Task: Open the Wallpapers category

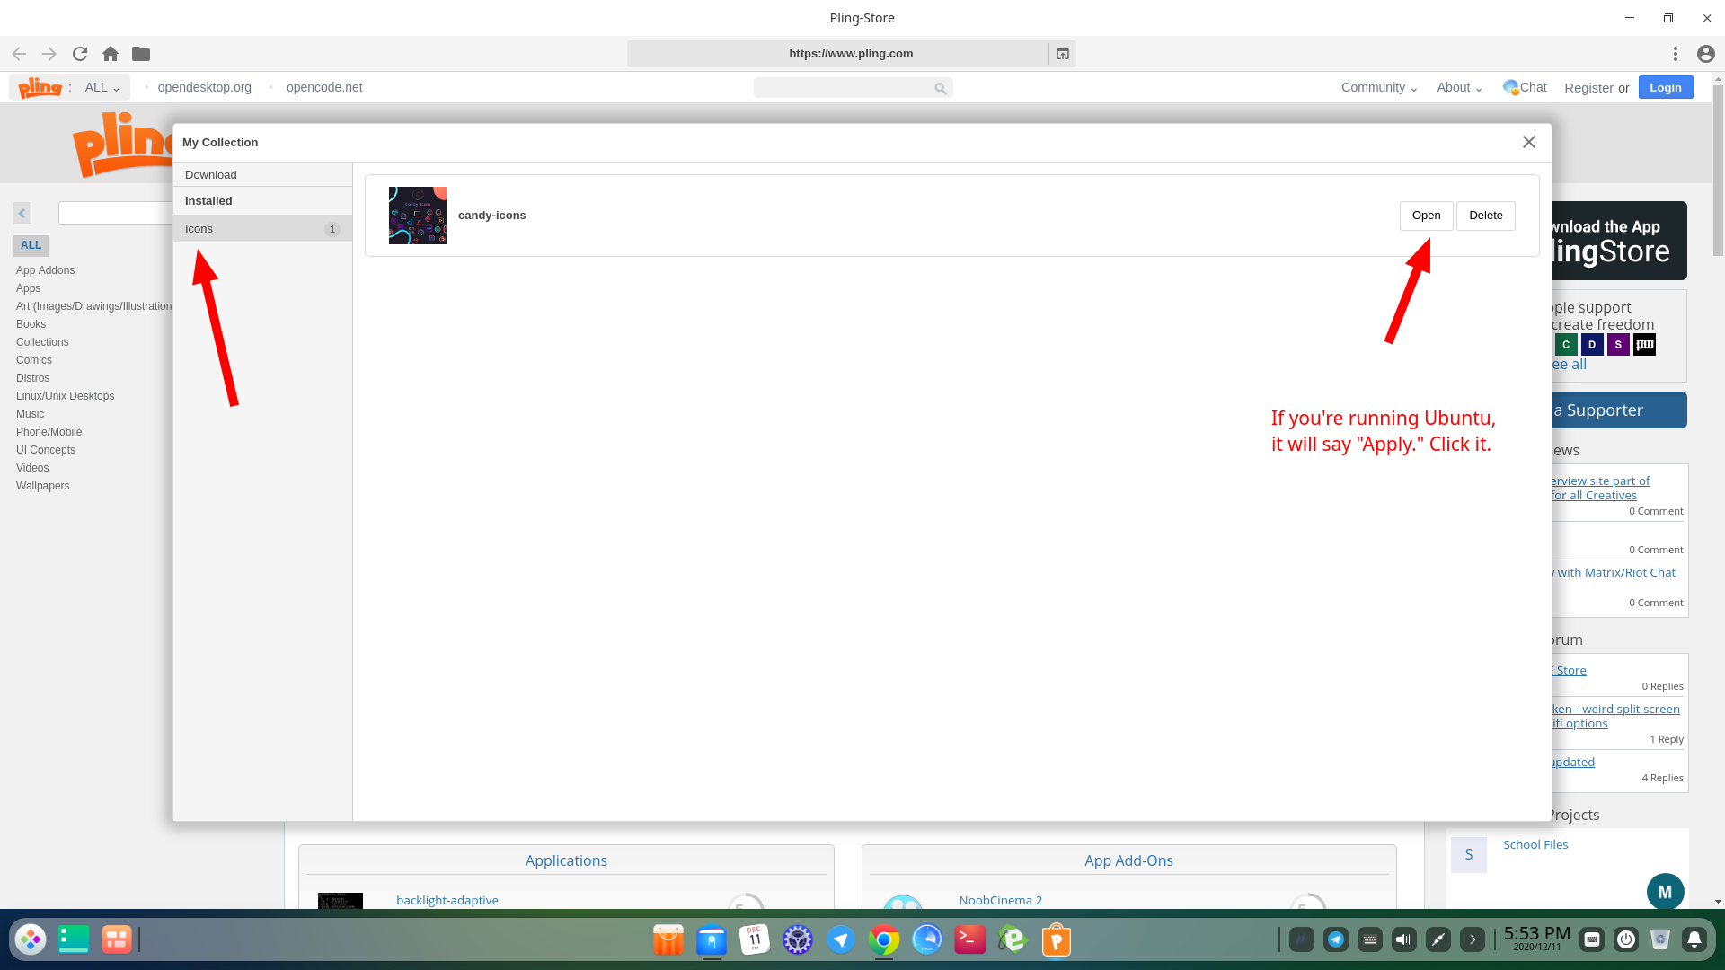Action: [42, 486]
